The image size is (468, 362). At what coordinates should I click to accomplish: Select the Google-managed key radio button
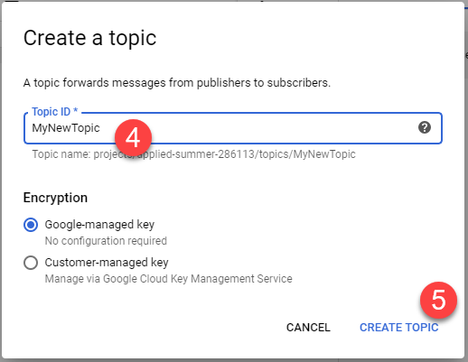[x=31, y=225]
